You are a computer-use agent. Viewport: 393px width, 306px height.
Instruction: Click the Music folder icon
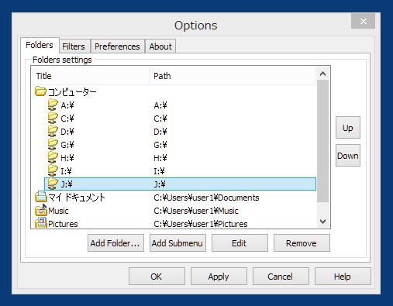tap(40, 210)
